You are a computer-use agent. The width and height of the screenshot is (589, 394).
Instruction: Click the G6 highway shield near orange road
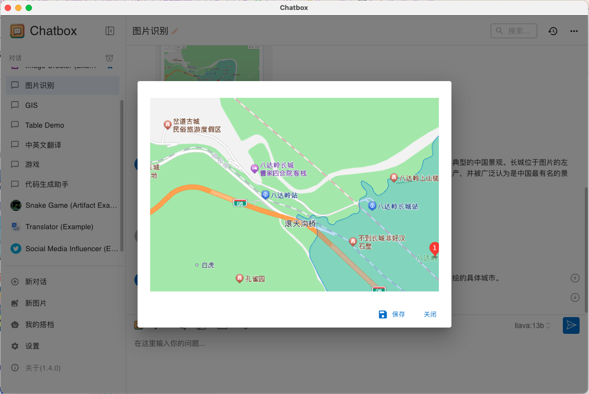[x=240, y=203]
